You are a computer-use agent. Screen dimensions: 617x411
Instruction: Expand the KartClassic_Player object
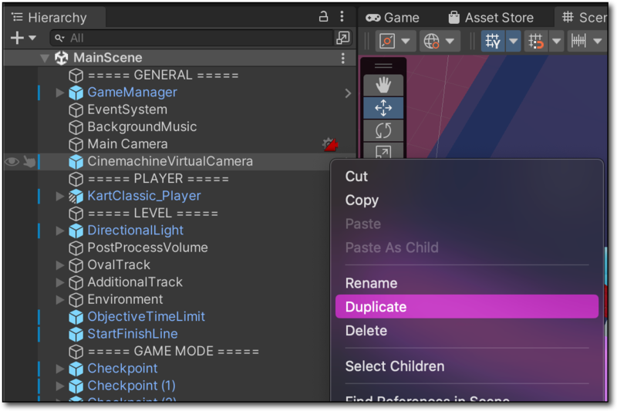click(60, 197)
